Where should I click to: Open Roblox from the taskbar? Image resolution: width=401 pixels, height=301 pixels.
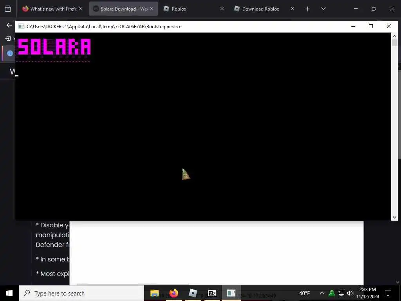pyautogui.click(x=193, y=293)
